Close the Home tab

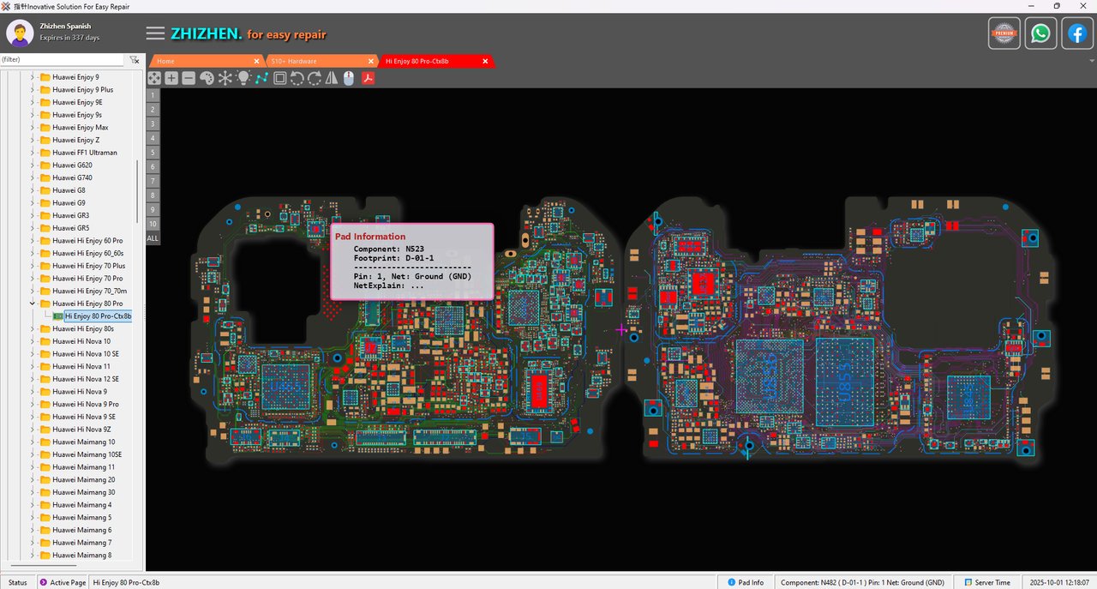pyautogui.click(x=256, y=61)
